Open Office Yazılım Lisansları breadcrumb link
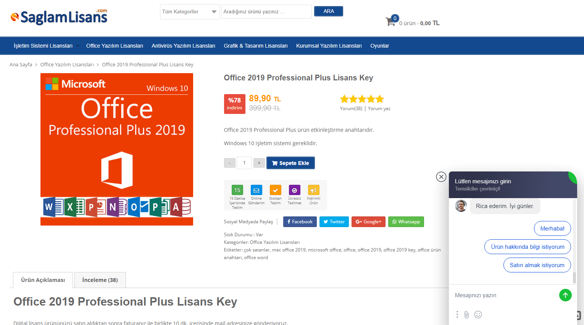The height and width of the screenshot is (325, 584). pos(67,65)
